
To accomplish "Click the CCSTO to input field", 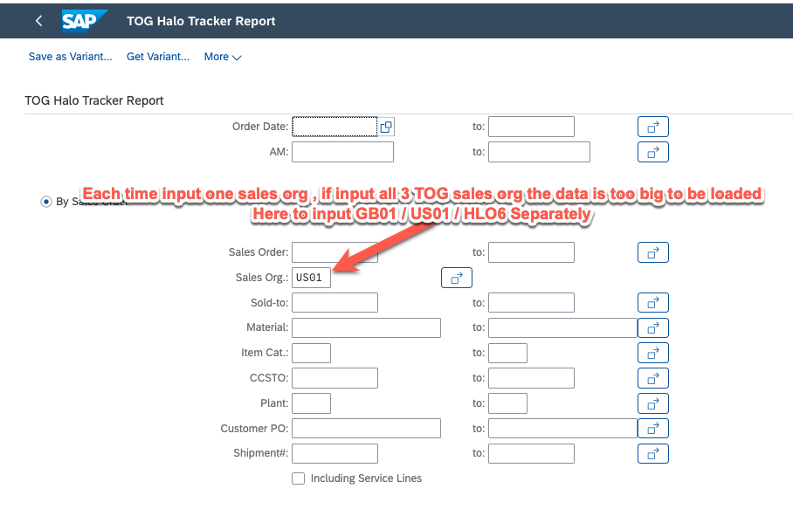I will 531,378.
